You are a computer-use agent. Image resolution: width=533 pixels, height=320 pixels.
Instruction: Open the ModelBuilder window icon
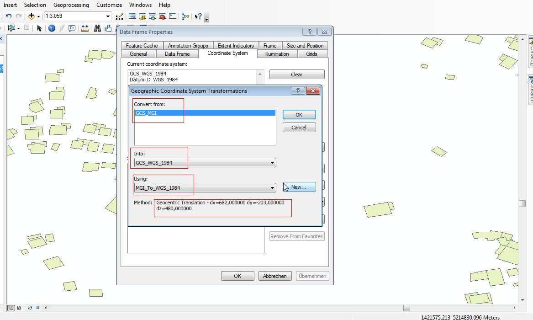click(x=185, y=16)
